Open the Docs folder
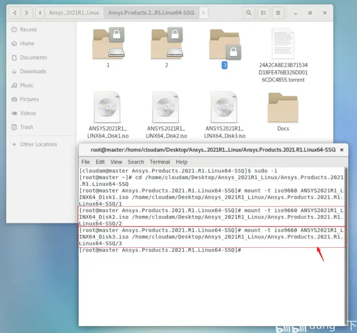 283,112
